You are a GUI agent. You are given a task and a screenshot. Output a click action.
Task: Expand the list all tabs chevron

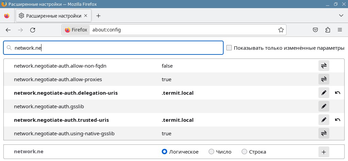tap(341, 16)
